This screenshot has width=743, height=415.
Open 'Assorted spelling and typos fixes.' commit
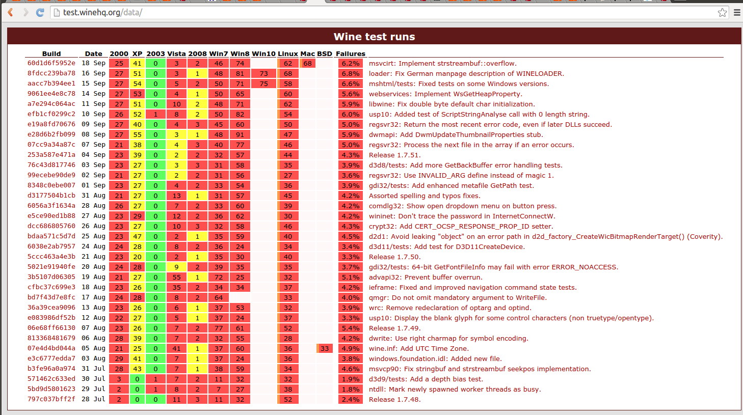coord(424,196)
